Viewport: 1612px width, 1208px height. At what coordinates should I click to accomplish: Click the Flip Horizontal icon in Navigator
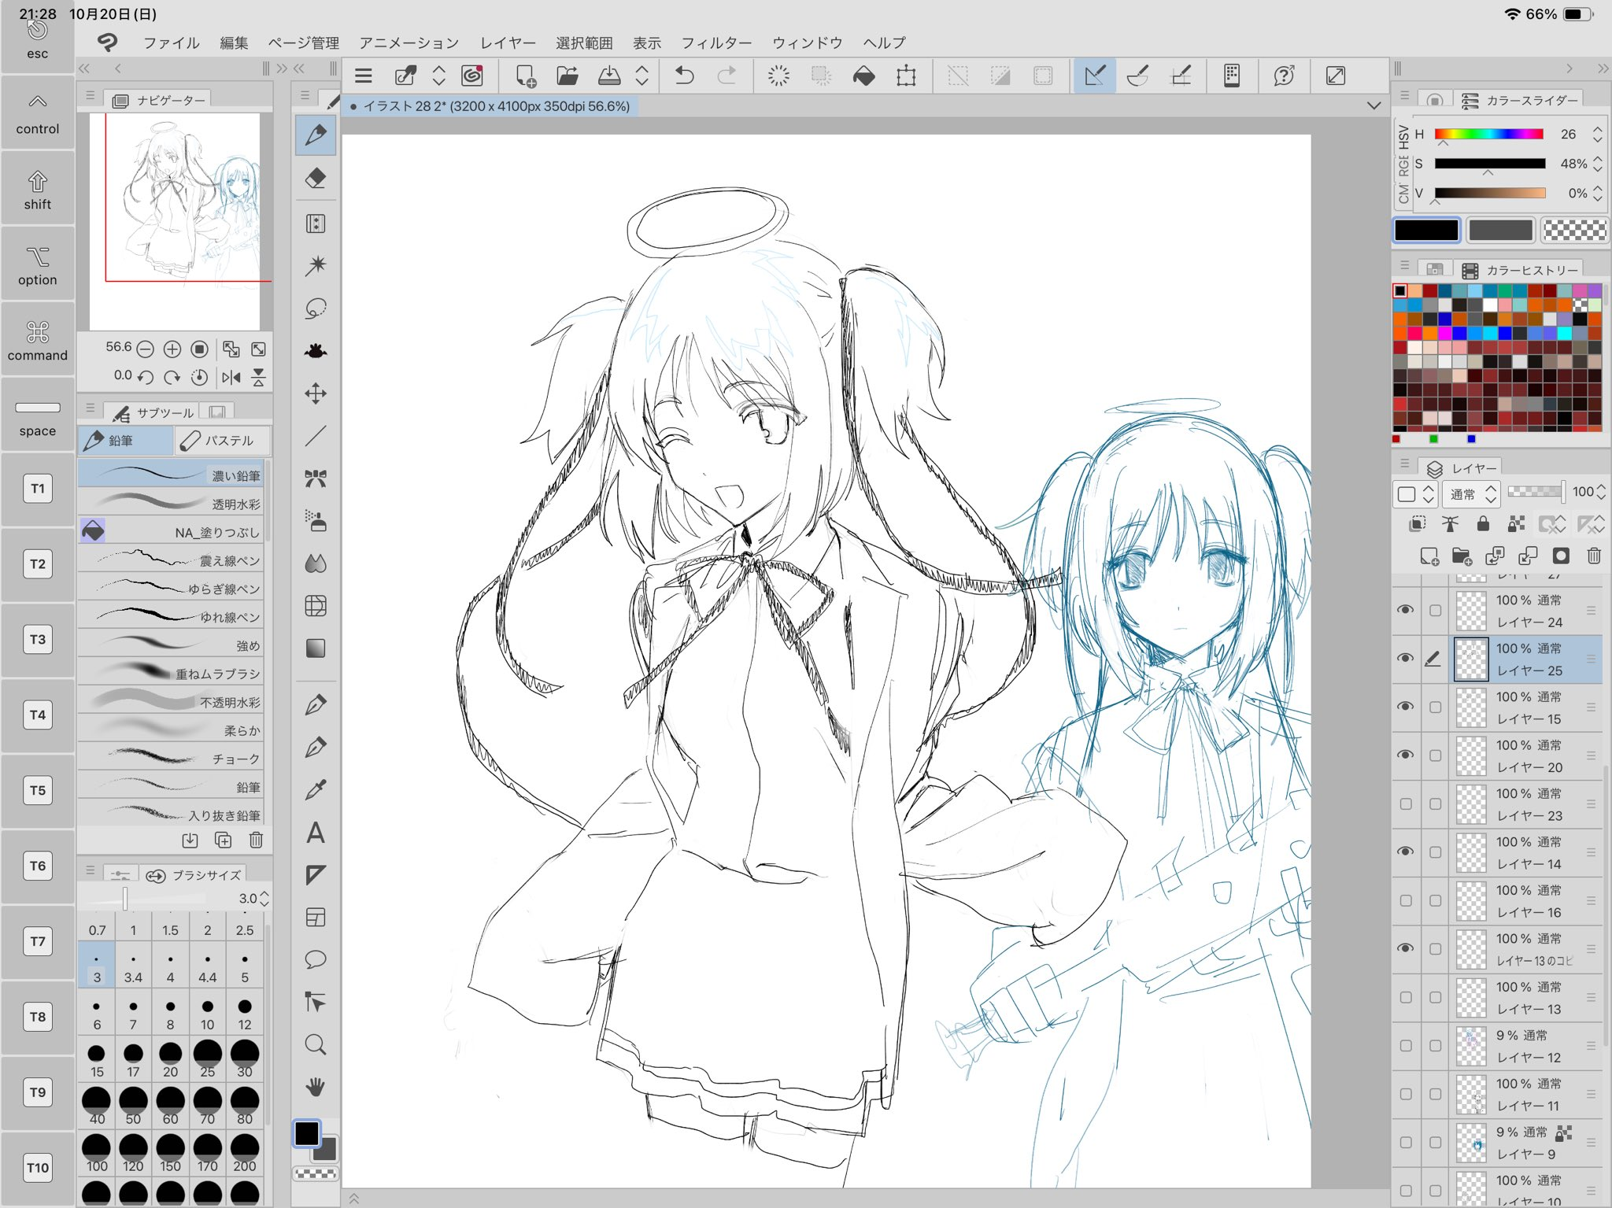click(x=231, y=378)
